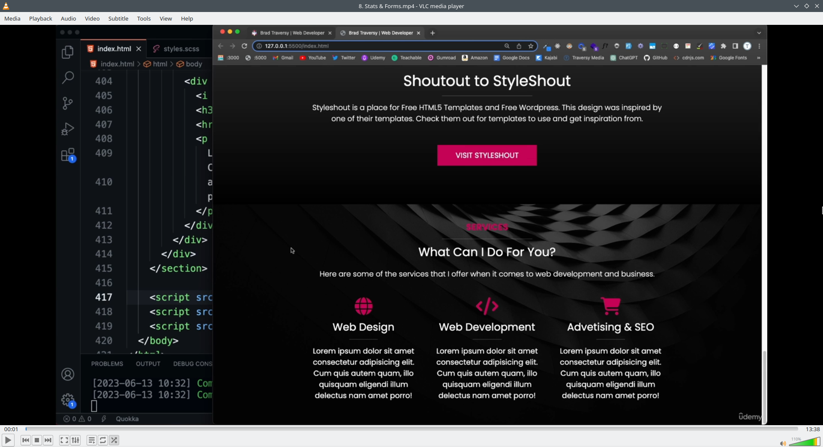Expand the bookmarks overflow chevron
823x447 pixels.
[x=758, y=58]
